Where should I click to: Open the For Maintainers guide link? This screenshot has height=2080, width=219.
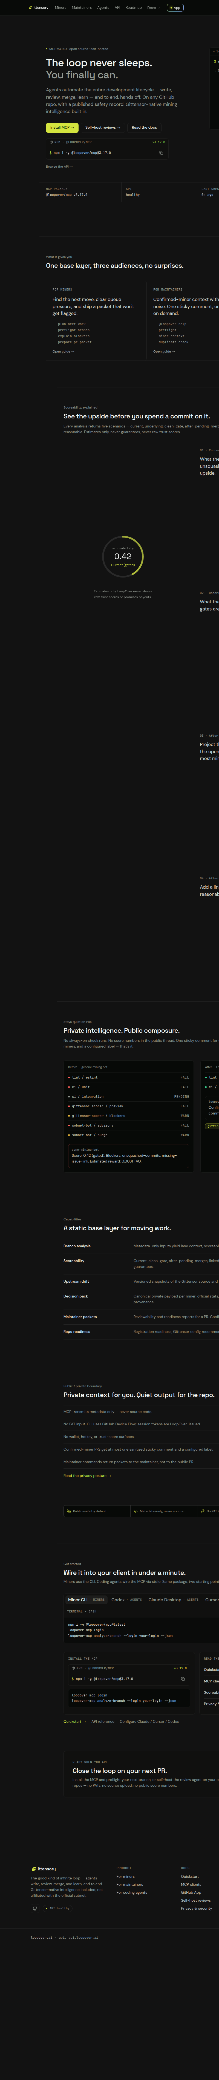[164, 351]
